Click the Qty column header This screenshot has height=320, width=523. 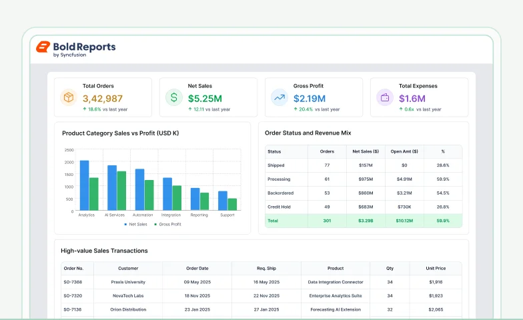[390, 268]
